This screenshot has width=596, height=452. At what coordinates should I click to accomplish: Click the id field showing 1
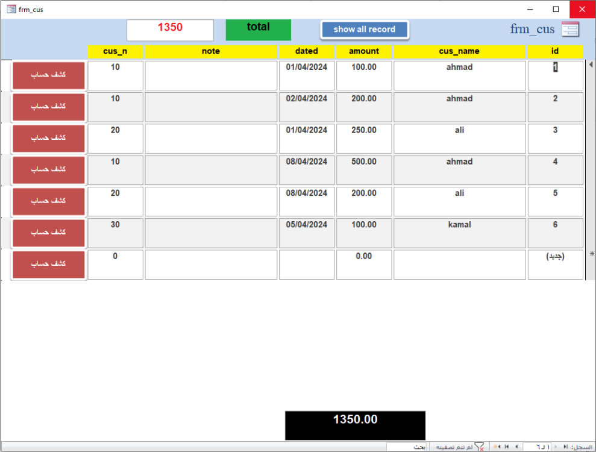pos(556,75)
